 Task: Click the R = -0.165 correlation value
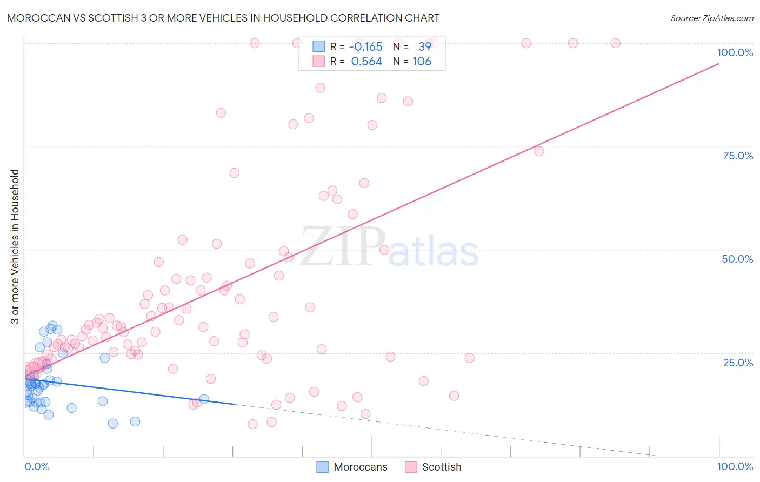click(x=365, y=46)
